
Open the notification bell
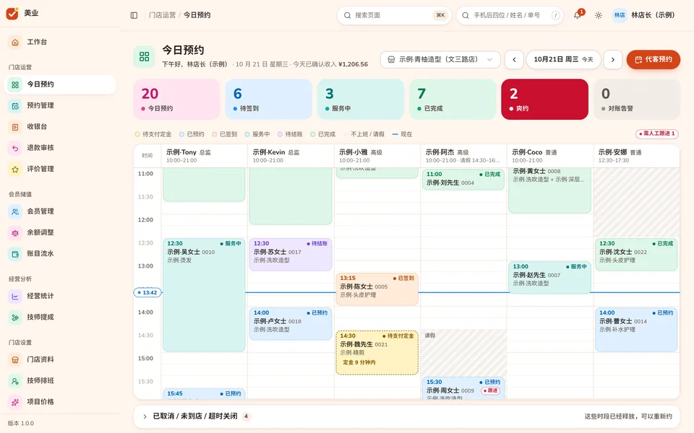click(x=578, y=15)
